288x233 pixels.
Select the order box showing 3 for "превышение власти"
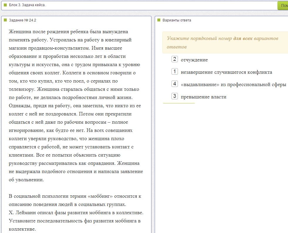coord(174,96)
